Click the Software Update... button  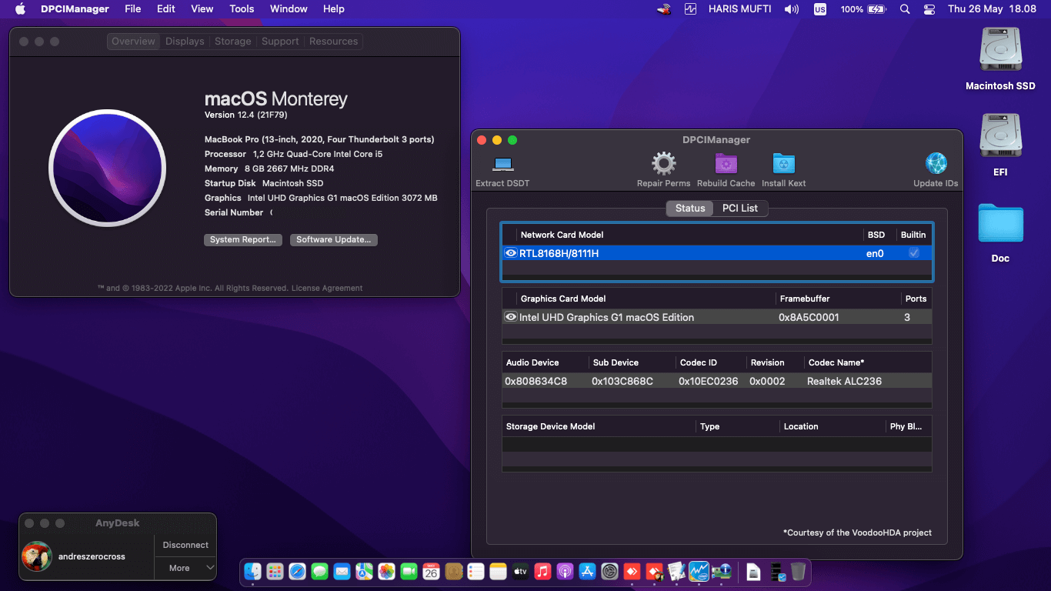coord(334,240)
